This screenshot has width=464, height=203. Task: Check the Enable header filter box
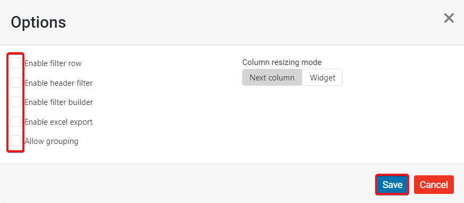16,83
